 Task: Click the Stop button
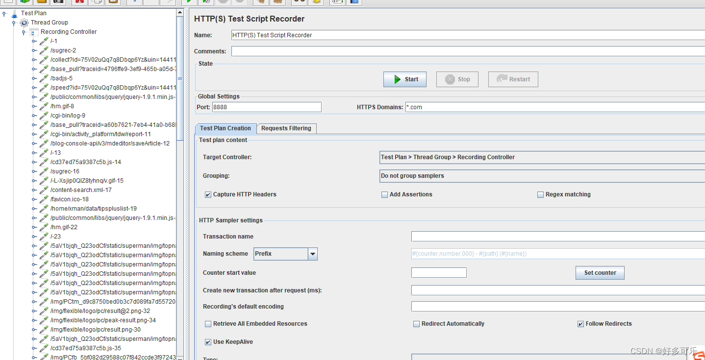457,79
